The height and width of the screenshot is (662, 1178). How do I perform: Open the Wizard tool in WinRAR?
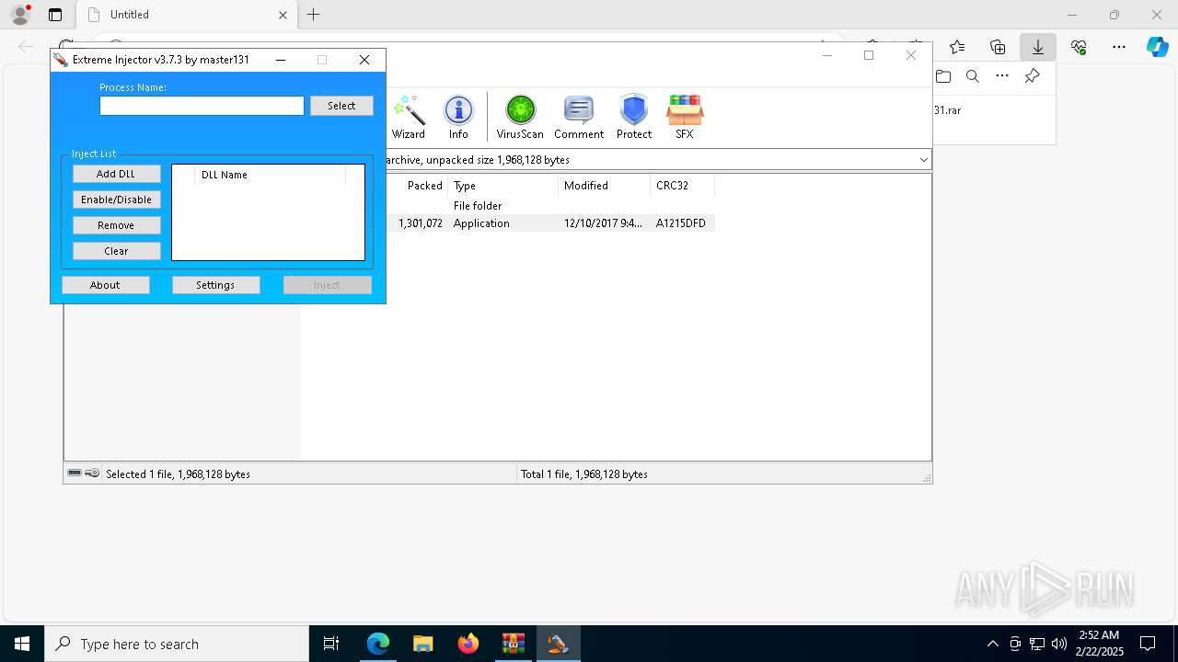click(x=409, y=116)
